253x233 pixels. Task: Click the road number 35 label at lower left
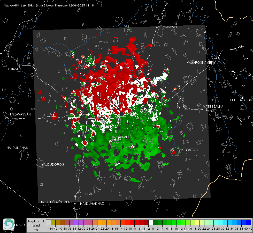point(3,183)
